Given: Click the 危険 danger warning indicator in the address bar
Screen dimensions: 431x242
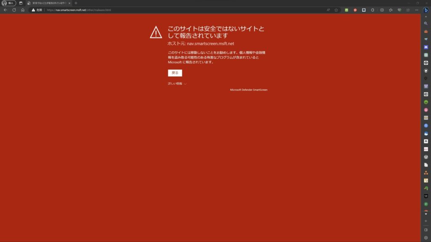Looking at the screenshot, I should tap(37, 10).
